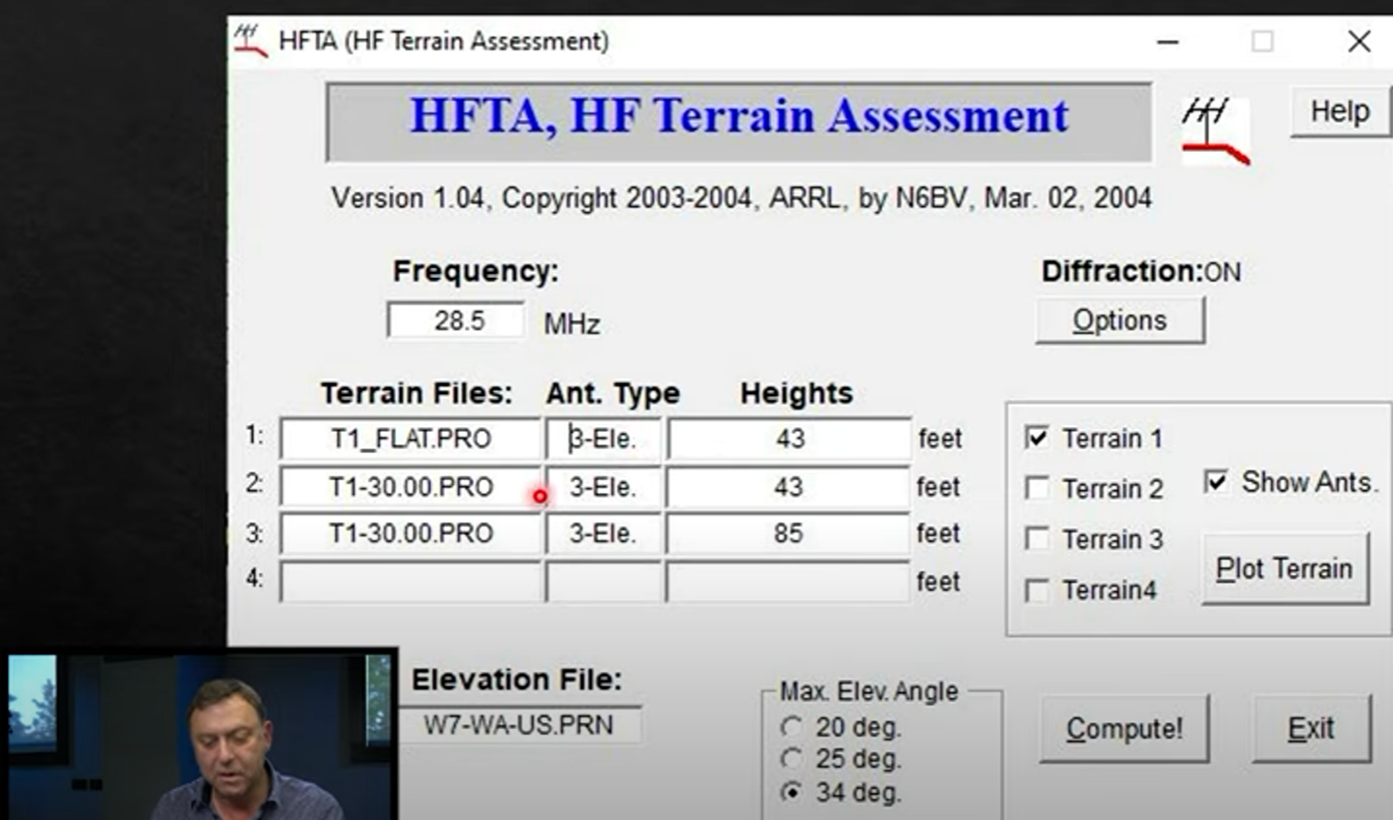The width and height of the screenshot is (1393, 820).
Task: Click row 2 antenna type 3-Ele.
Action: [604, 486]
